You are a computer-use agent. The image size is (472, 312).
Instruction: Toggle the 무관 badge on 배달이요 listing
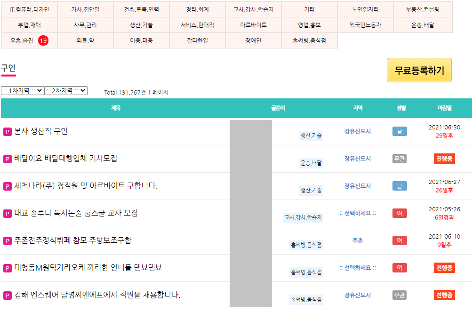400,159
